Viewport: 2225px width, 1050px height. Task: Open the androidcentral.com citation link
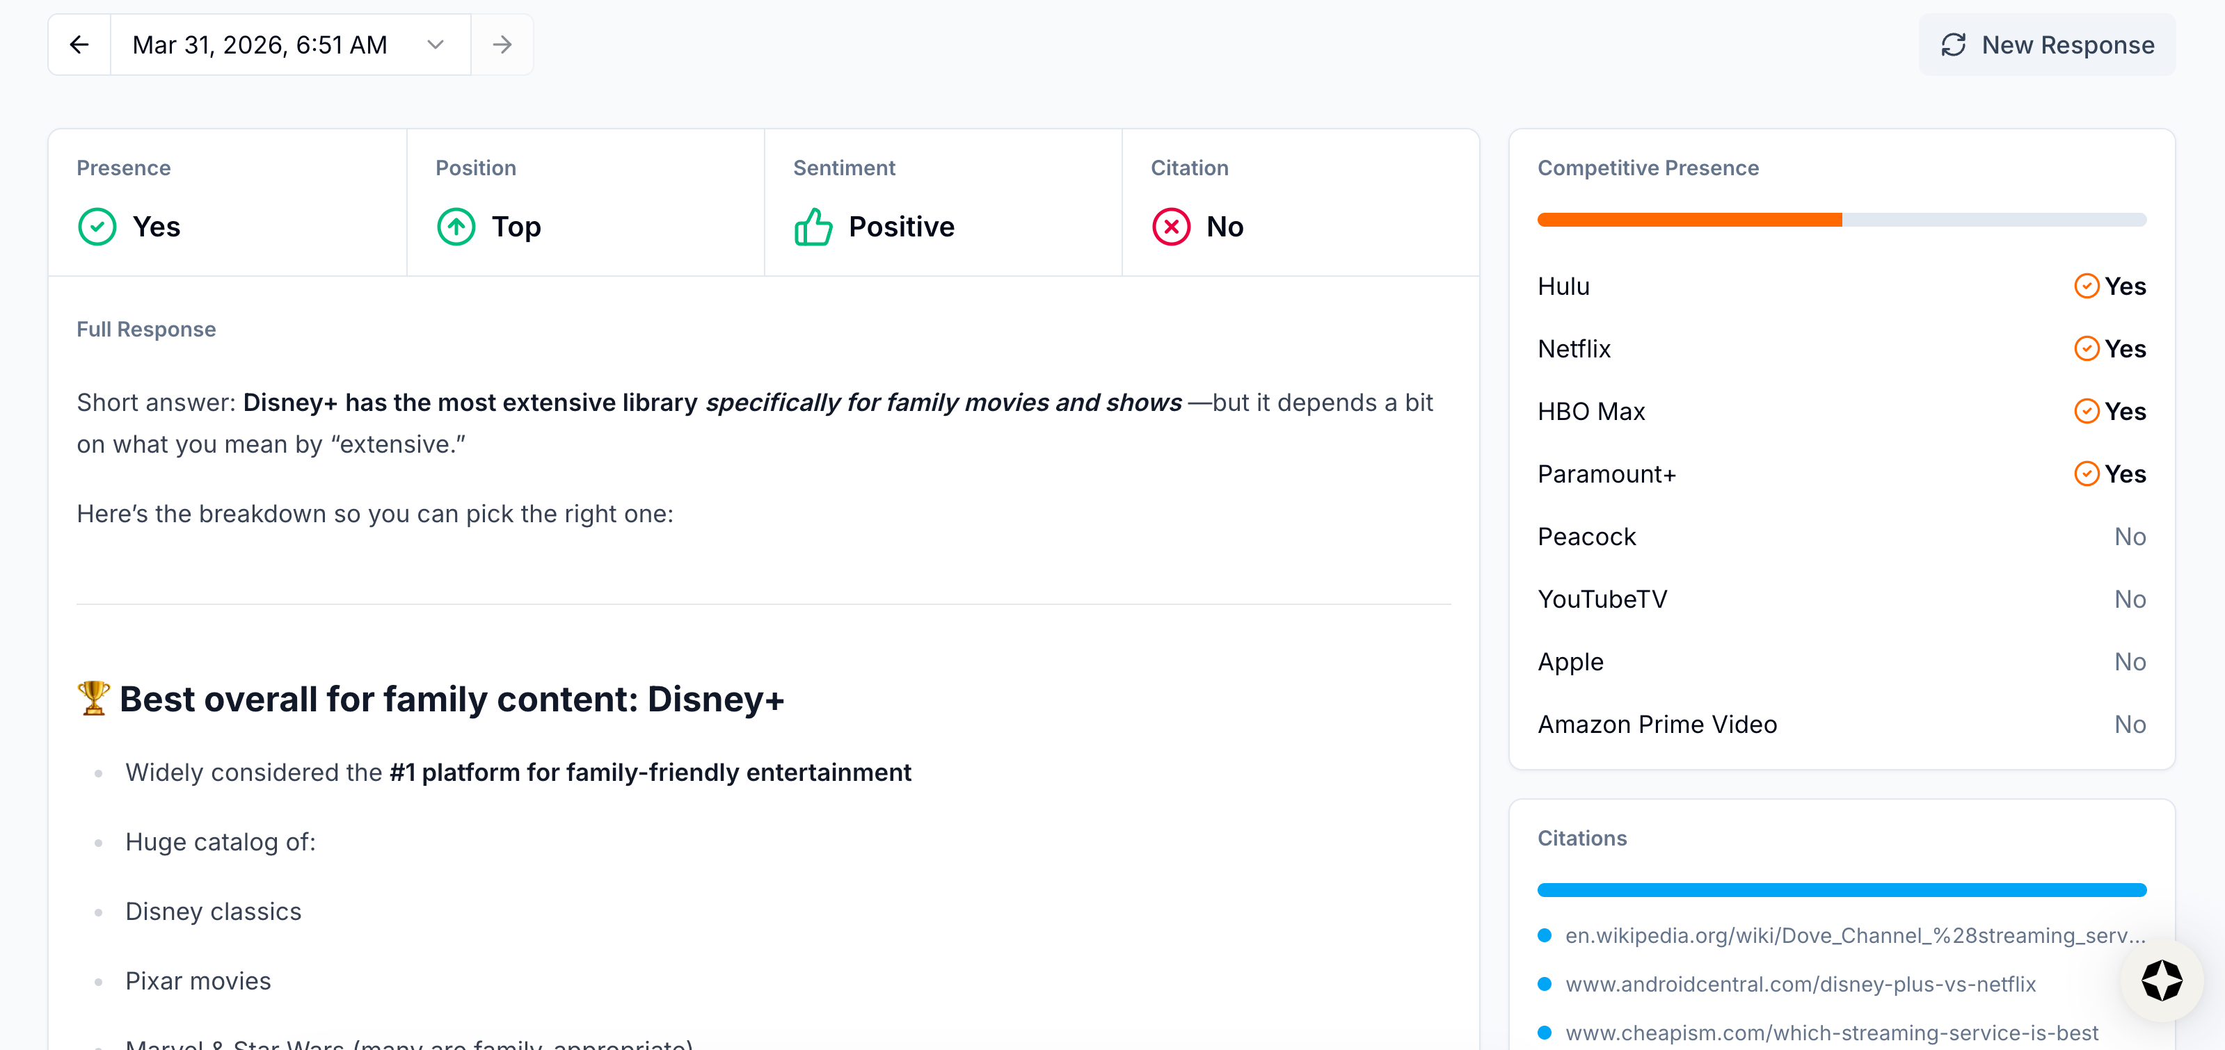click(1800, 985)
